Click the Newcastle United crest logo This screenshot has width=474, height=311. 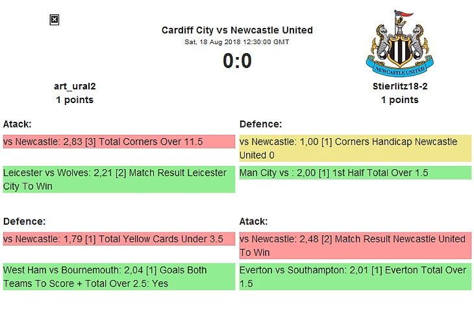click(399, 43)
